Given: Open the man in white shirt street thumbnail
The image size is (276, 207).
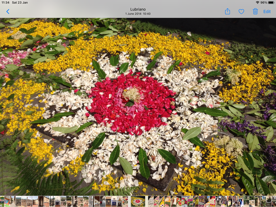Looking at the screenshot, I should click(218, 201).
